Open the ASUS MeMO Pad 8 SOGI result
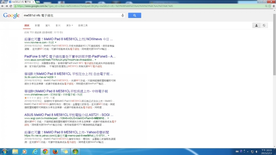 69,115
